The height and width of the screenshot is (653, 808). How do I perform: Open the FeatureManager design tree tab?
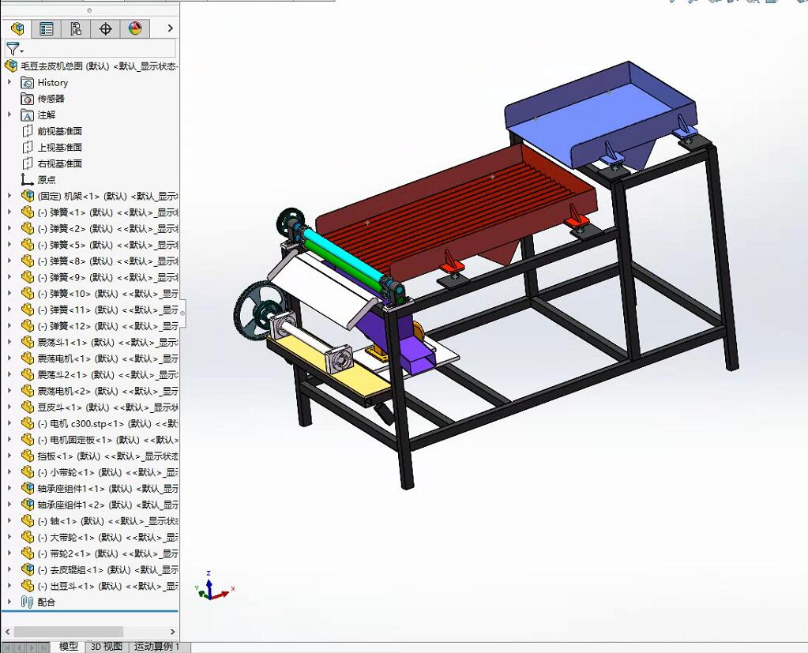17,29
